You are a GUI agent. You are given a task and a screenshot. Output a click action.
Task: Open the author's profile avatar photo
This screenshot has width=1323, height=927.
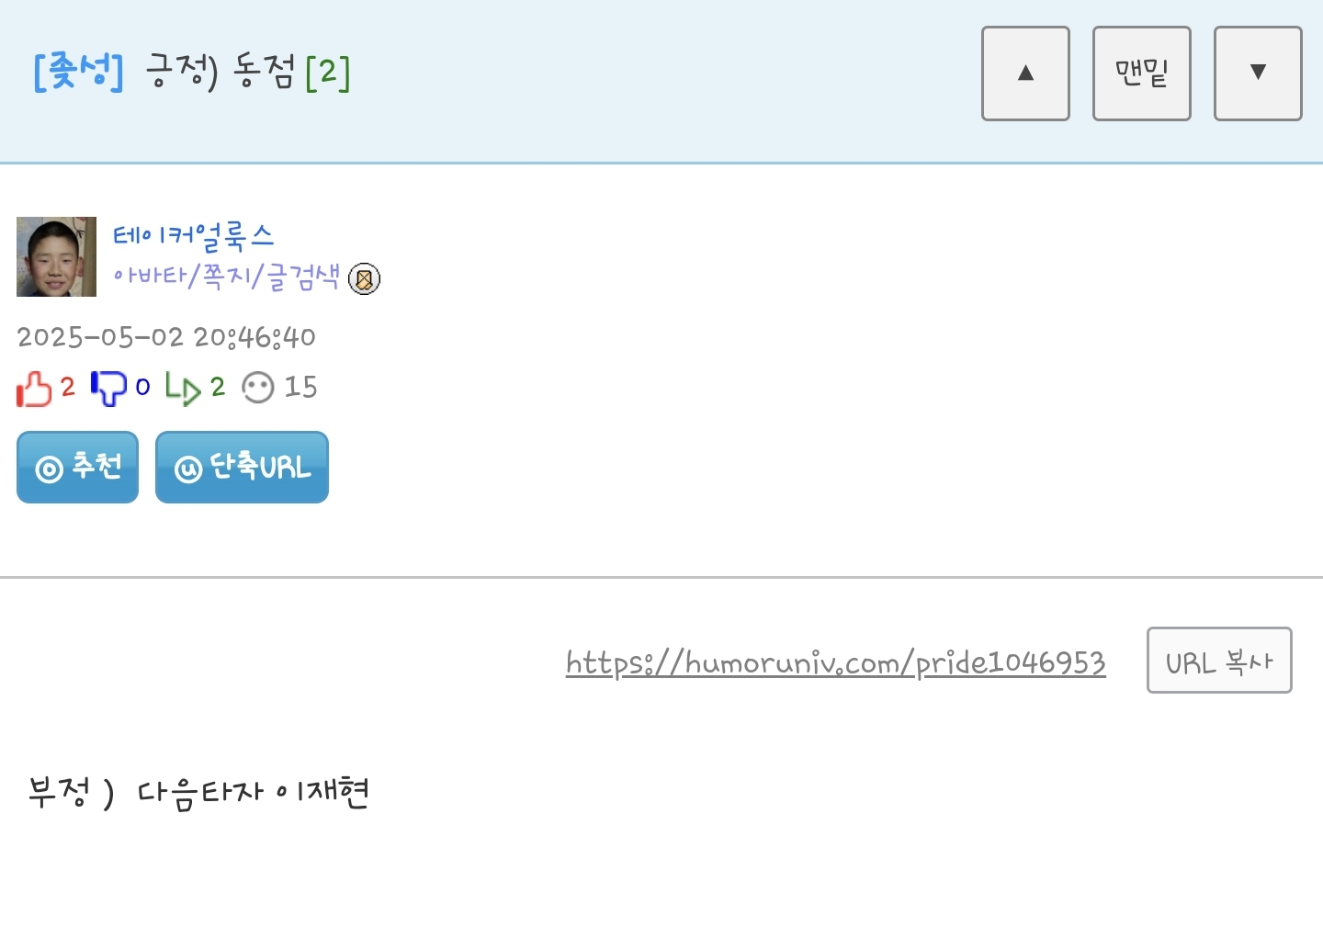[56, 256]
